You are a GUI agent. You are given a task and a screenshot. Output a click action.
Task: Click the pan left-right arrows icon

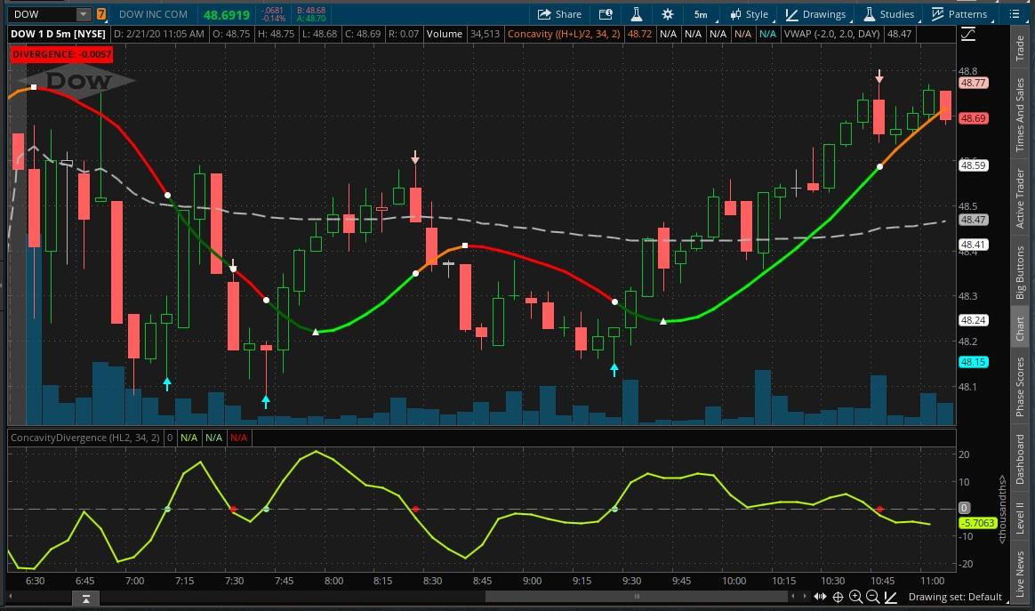coord(820,597)
